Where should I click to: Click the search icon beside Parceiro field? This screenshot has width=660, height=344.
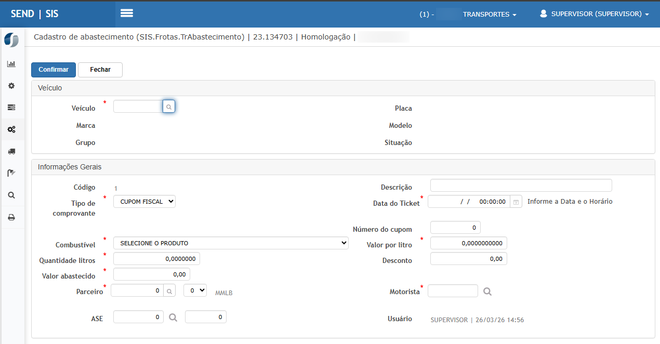tap(169, 291)
